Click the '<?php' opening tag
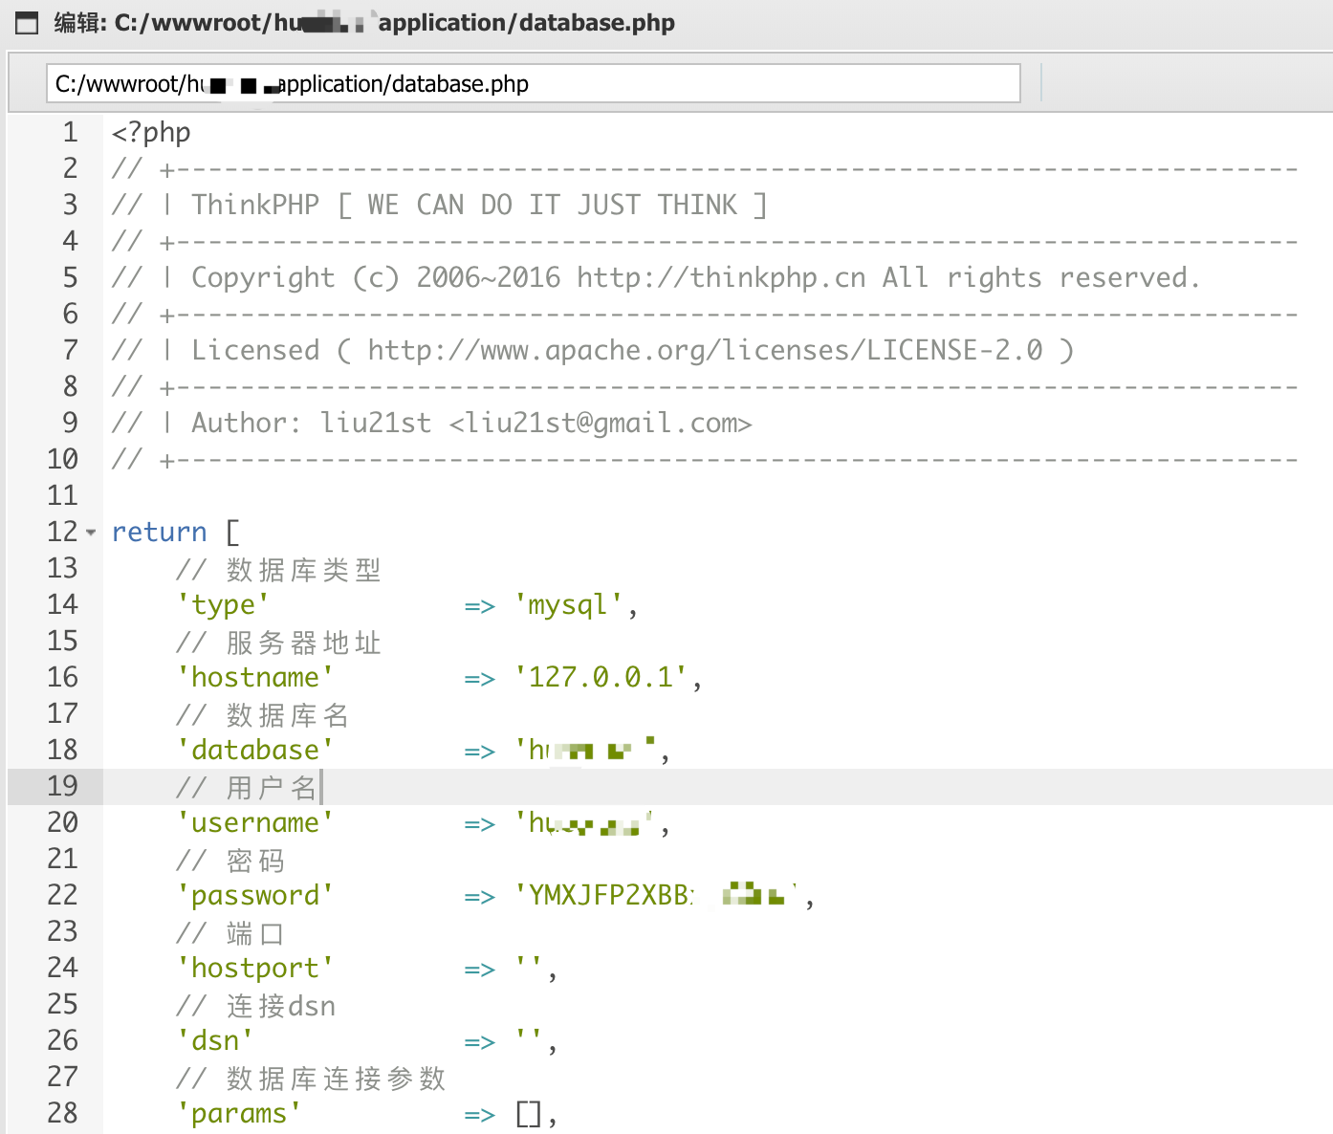Image resolution: width=1333 pixels, height=1134 pixels. pos(151,132)
